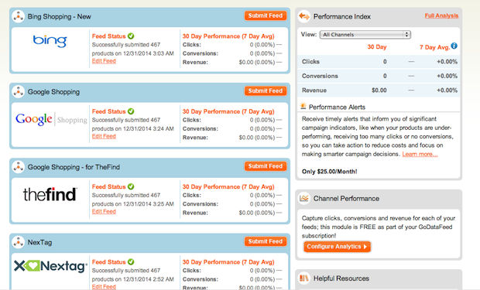Click the Google Shopping logo

click(x=51, y=119)
